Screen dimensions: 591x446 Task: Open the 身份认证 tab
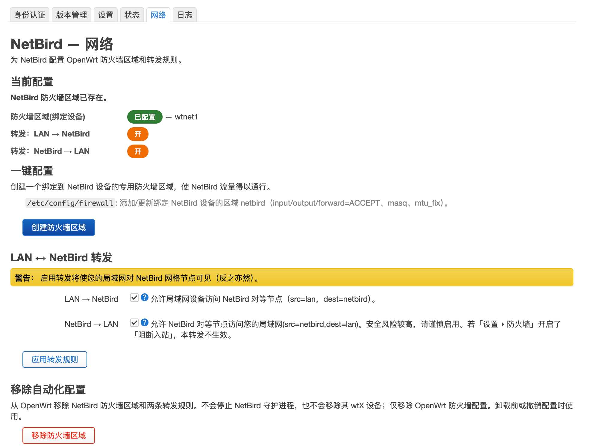tap(30, 15)
